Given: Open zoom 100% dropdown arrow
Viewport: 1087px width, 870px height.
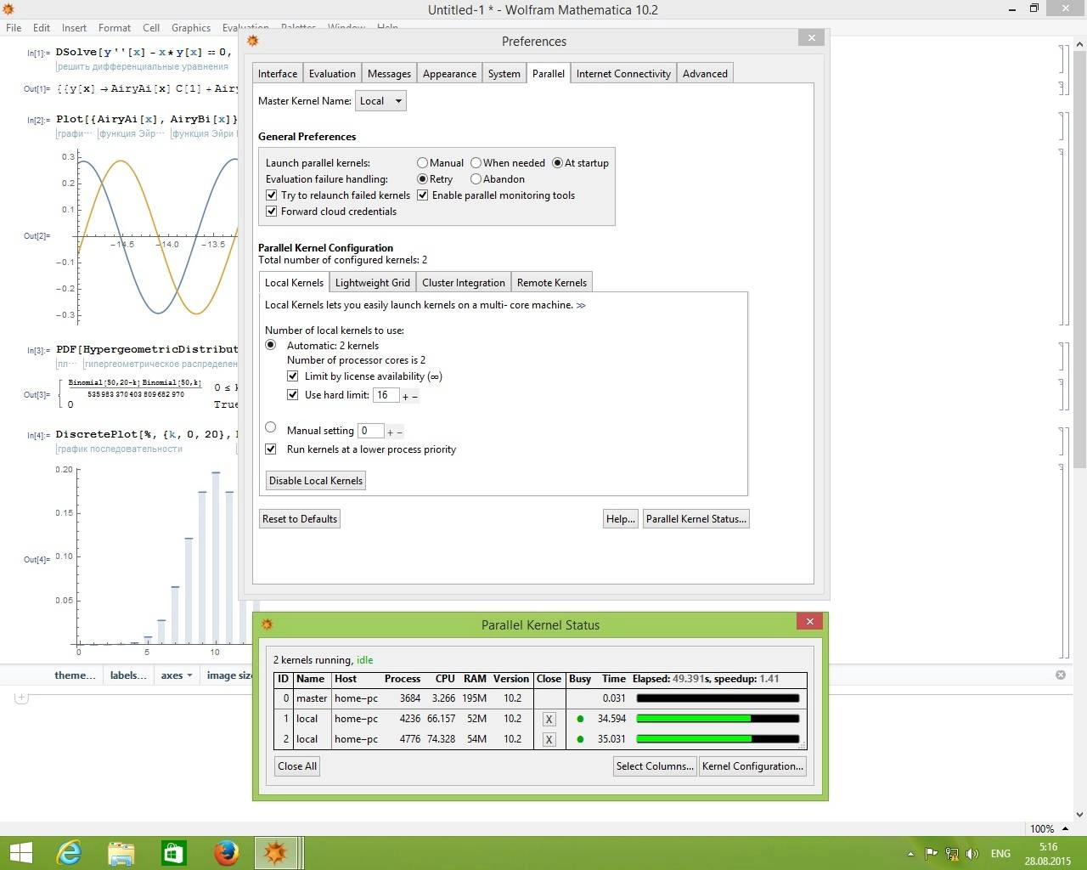Looking at the screenshot, I should 1065,828.
